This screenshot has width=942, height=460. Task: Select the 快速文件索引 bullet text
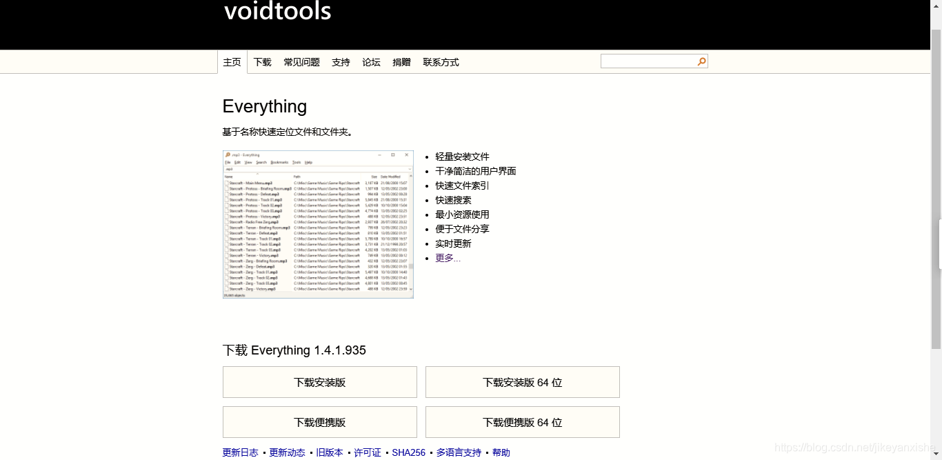pos(463,186)
